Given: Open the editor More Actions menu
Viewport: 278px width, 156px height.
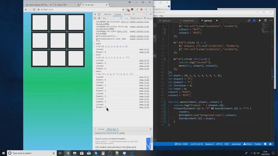Looking at the screenshot, I should [x=271, y=20].
